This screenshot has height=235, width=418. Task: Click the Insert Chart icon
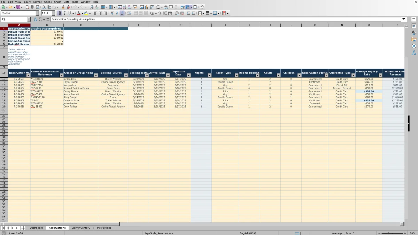(147, 7)
